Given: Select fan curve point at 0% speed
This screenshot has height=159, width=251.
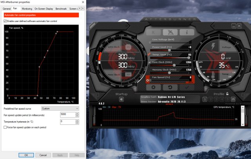Looking at the screenshot, I should [38, 95].
